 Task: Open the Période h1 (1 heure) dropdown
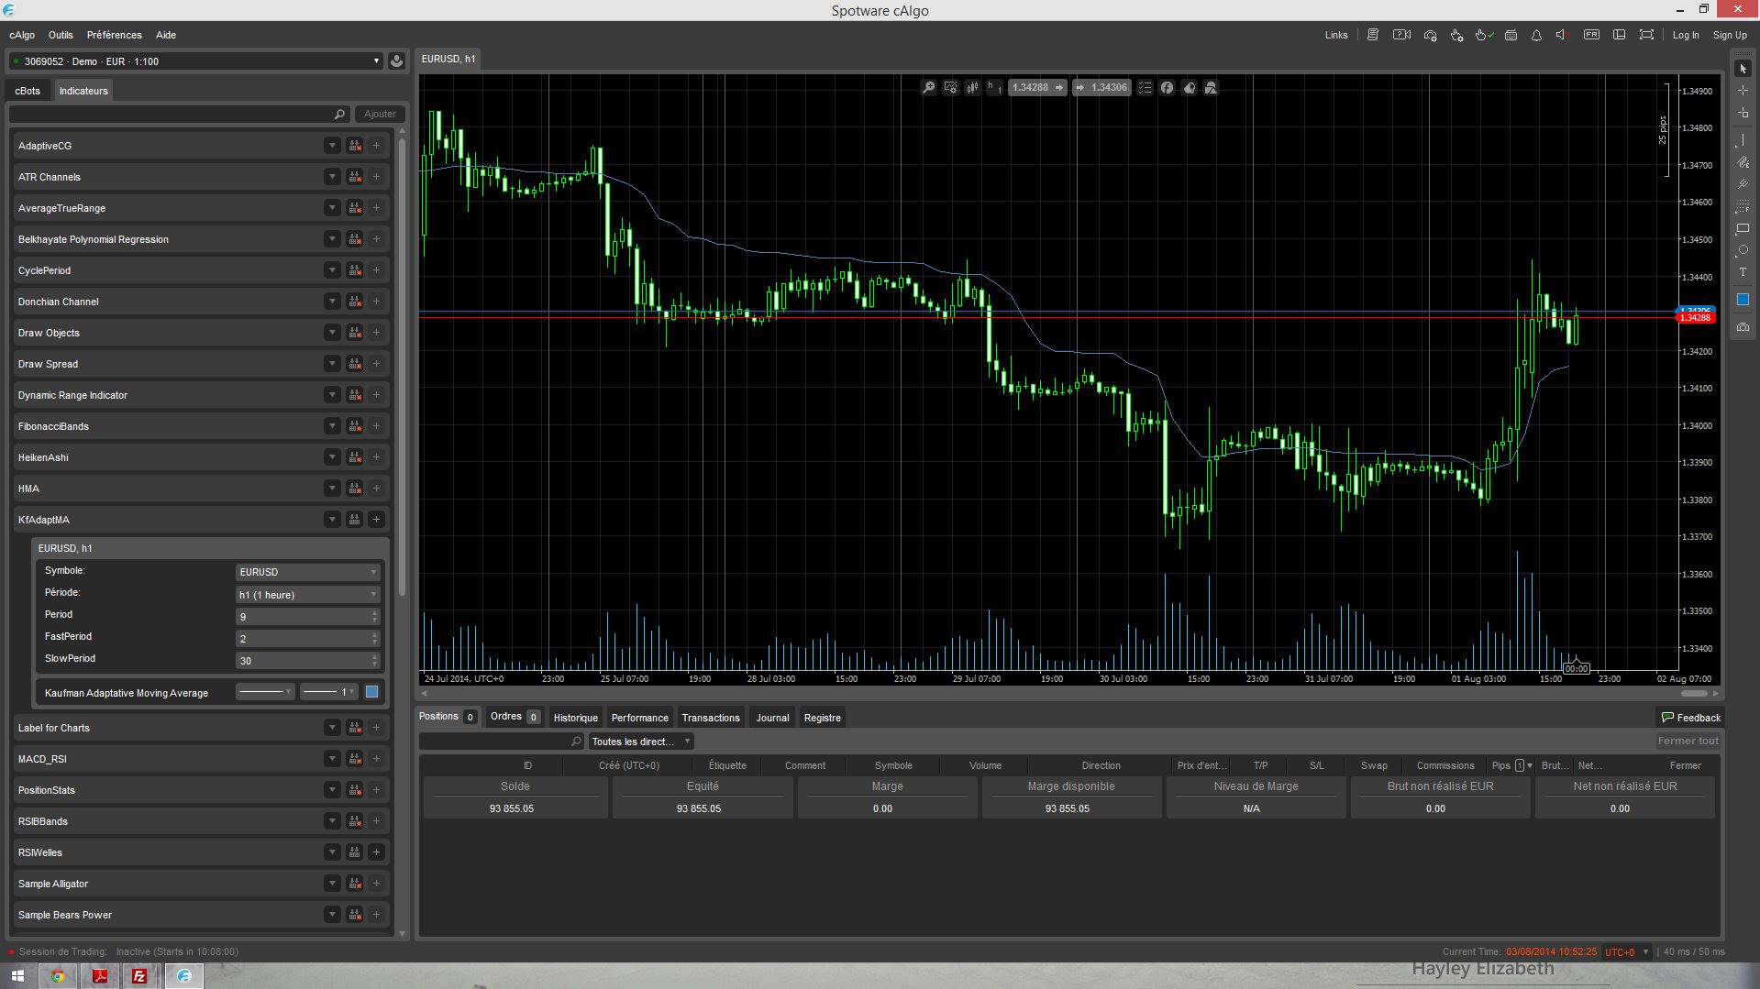coord(307,595)
